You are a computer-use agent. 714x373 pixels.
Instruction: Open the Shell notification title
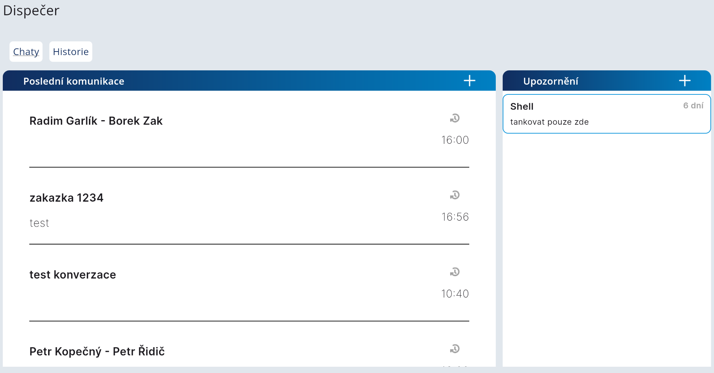click(522, 107)
